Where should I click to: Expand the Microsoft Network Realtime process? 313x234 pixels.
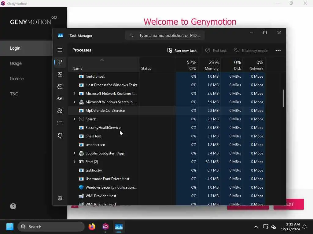75,93
